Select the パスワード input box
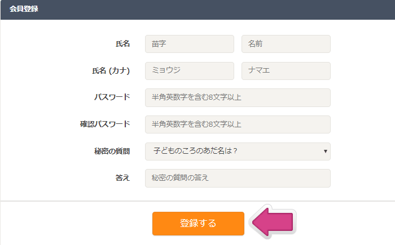The image size is (395, 245). [238, 97]
